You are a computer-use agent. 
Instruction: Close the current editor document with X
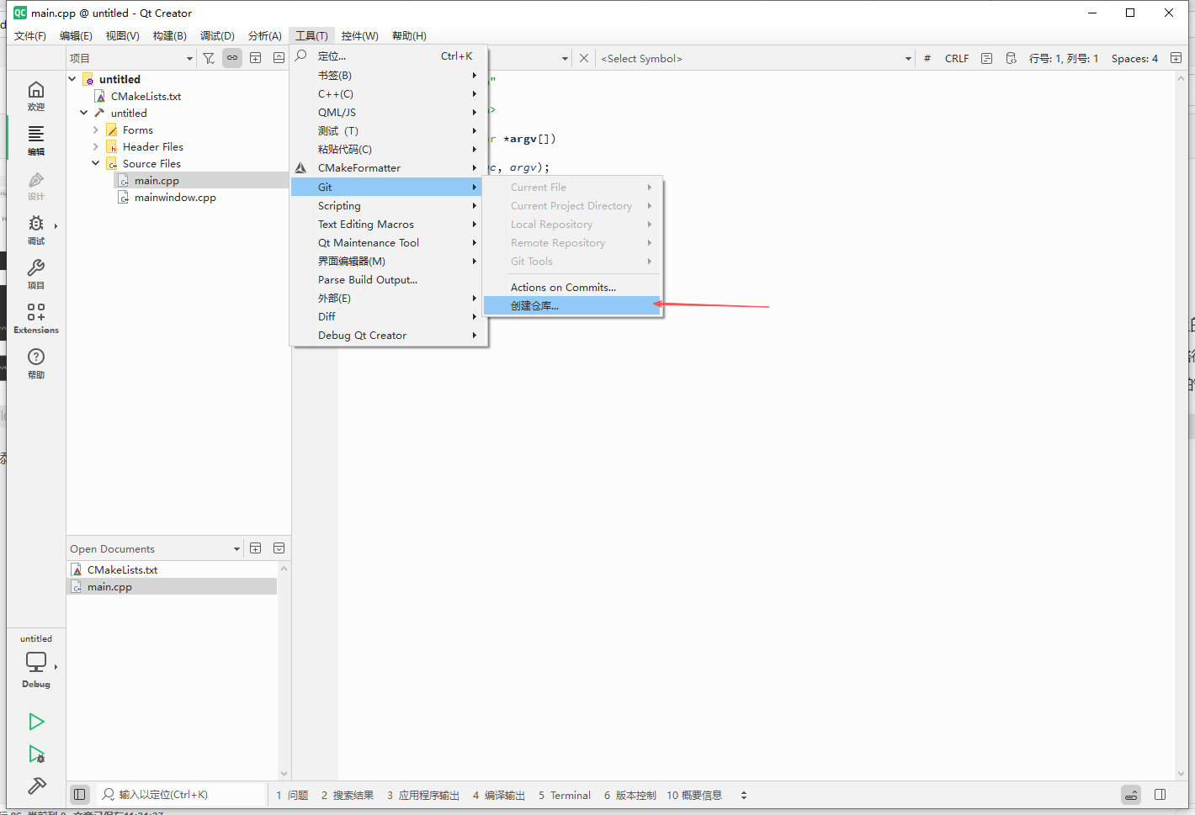pyautogui.click(x=584, y=58)
